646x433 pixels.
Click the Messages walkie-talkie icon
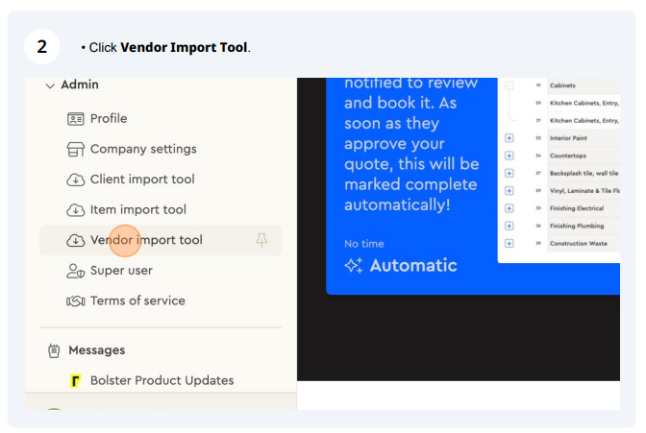[x=54, y=350]
